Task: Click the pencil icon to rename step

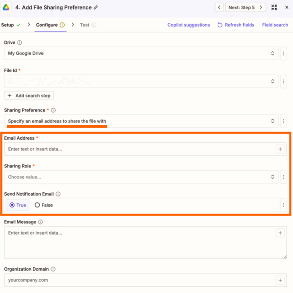Action: [96, 7]
